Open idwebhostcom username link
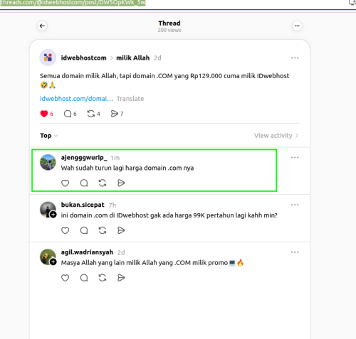 [x=83, y=58]
